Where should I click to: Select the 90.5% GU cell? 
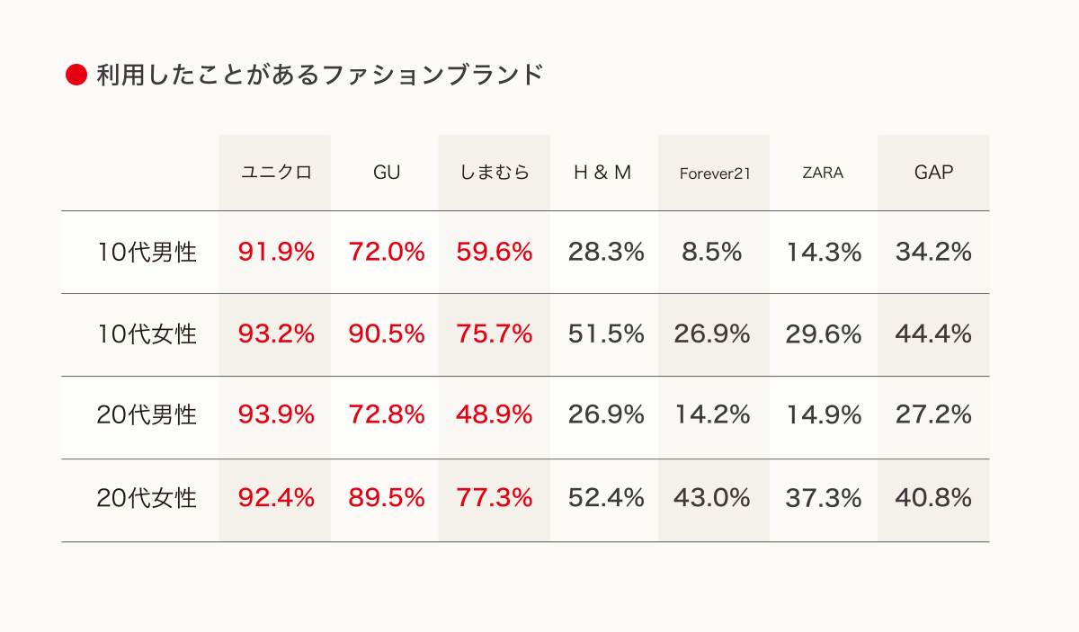click(387, 334)
